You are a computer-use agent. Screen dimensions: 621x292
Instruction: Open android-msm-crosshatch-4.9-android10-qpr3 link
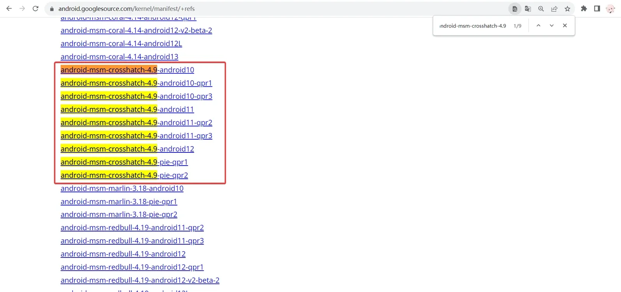tap(136, 96)
